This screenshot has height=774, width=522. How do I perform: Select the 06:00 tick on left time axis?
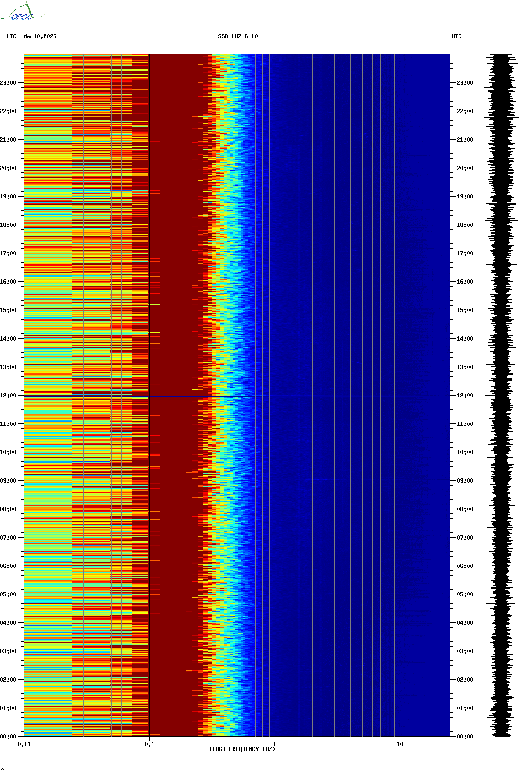pos(9,566)
